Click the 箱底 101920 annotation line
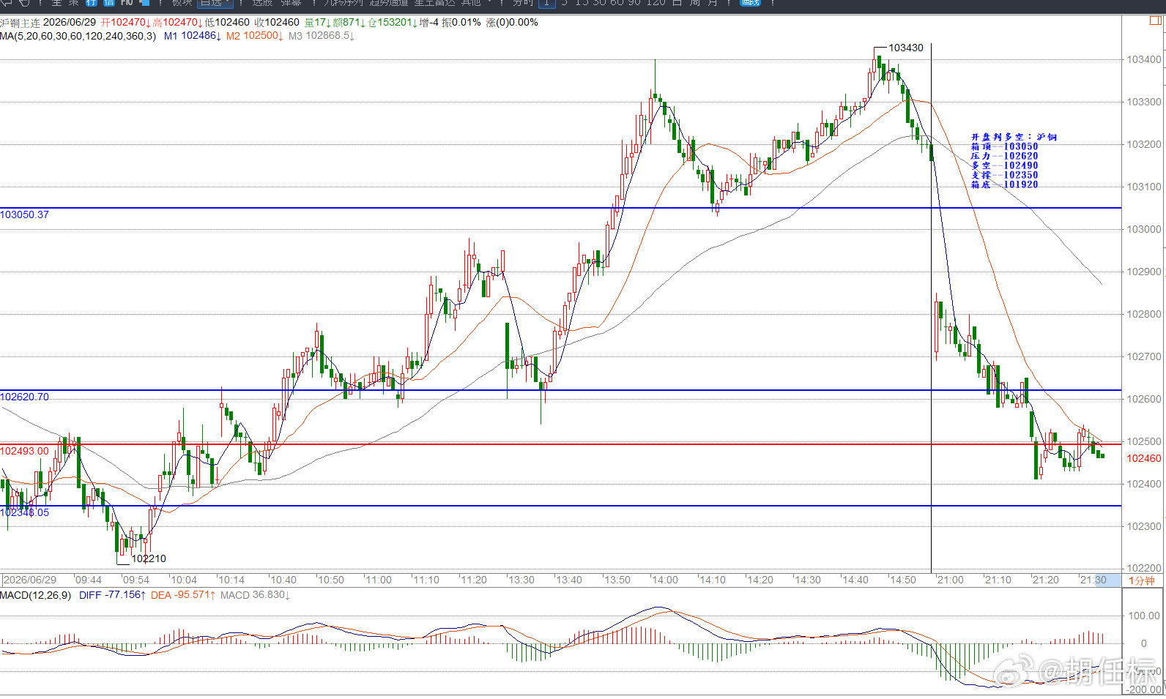This screenshot has width=1166, height=699. click(1004, 184)
